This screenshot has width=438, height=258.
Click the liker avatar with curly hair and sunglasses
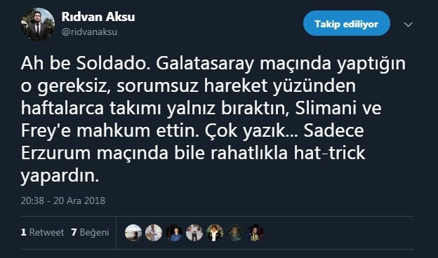215,233
